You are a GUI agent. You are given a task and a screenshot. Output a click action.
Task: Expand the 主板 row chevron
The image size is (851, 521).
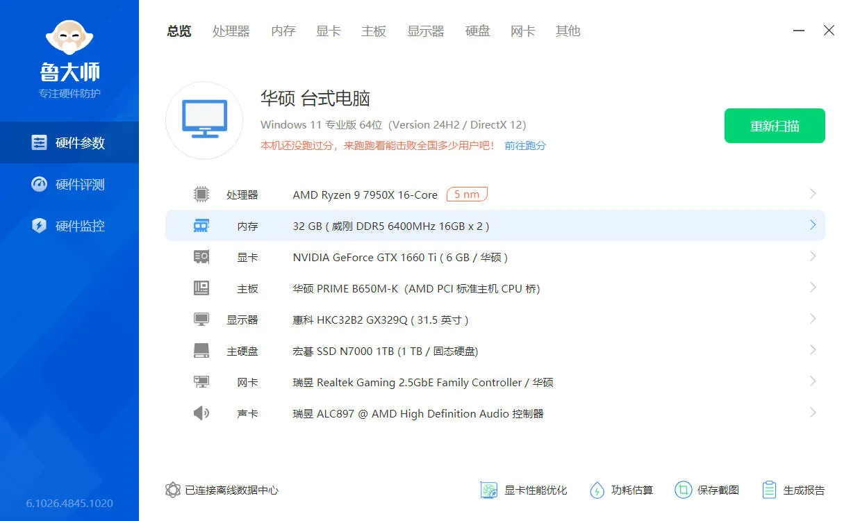coord(813,288)
